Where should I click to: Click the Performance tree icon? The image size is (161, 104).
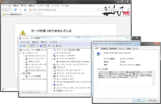(x=27, y=67)
